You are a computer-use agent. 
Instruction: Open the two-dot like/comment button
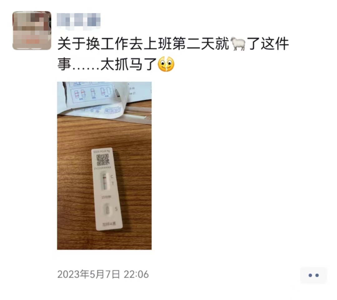314,275
